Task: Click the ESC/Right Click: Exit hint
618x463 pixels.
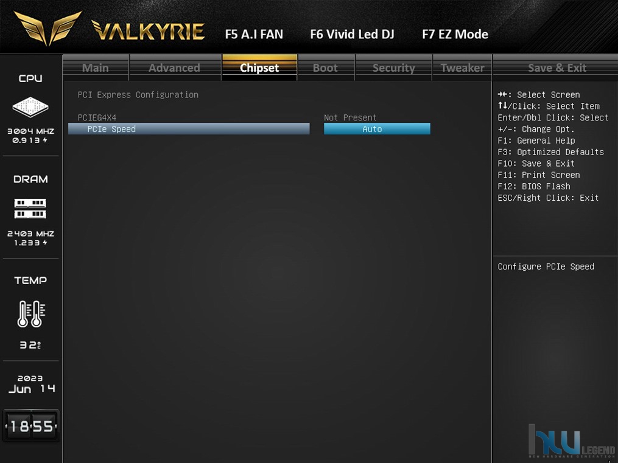Action: pos(548,198)
